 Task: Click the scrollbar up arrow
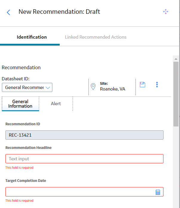176,59
